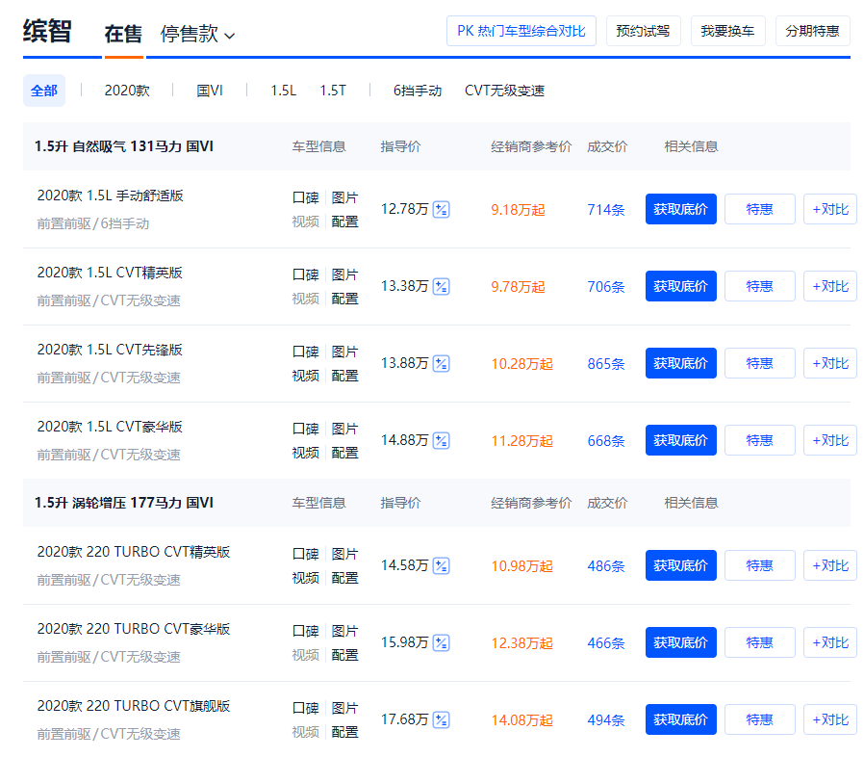Viewport: 864px width, 757px height.
Task: Open 图片 for 1.5L CVT精英版
Action: pos(345,274)
